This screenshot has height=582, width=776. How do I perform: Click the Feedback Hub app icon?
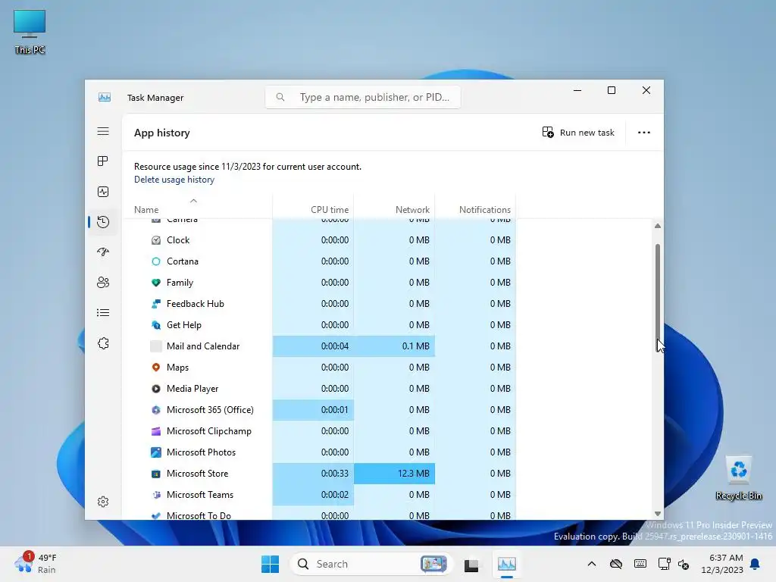tap(156, 304)
